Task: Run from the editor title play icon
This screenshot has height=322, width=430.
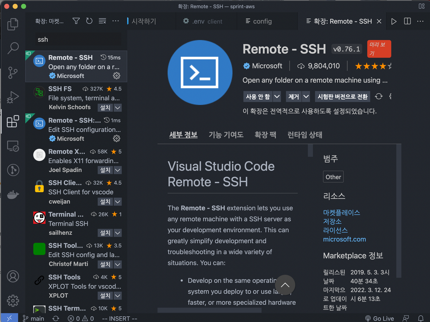Action: (x=394, y=21)
